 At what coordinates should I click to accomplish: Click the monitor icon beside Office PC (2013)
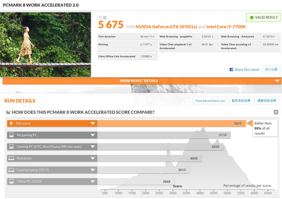(x=11, y=181)
